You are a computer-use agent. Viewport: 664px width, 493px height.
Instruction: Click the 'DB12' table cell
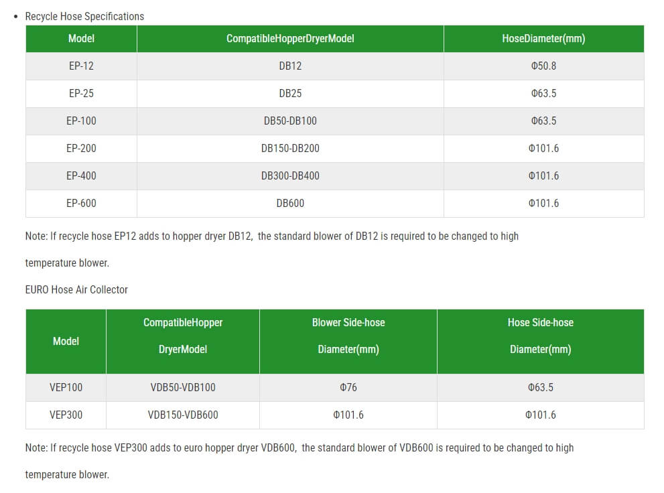point(290,66)
